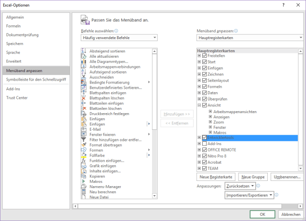Click the Neue Registerkarte button
Screen dimensions: 306x221
216,177
